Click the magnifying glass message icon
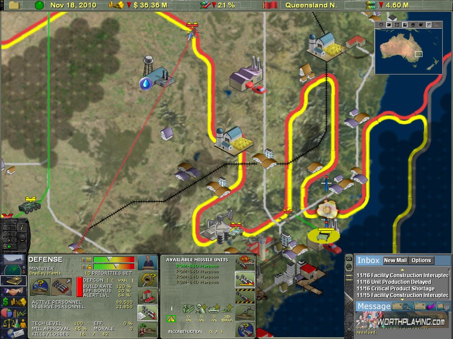The width and height of the screenshot is (453, 339). (402, 306)
